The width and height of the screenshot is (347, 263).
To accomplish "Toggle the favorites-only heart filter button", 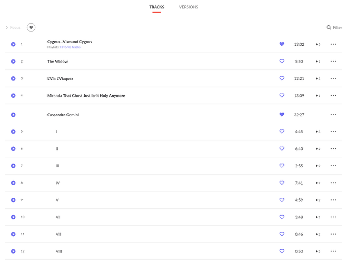I will 31,27.
